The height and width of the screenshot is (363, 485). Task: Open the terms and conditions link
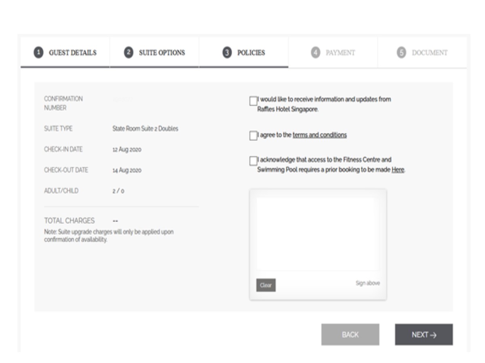[319, 135]
